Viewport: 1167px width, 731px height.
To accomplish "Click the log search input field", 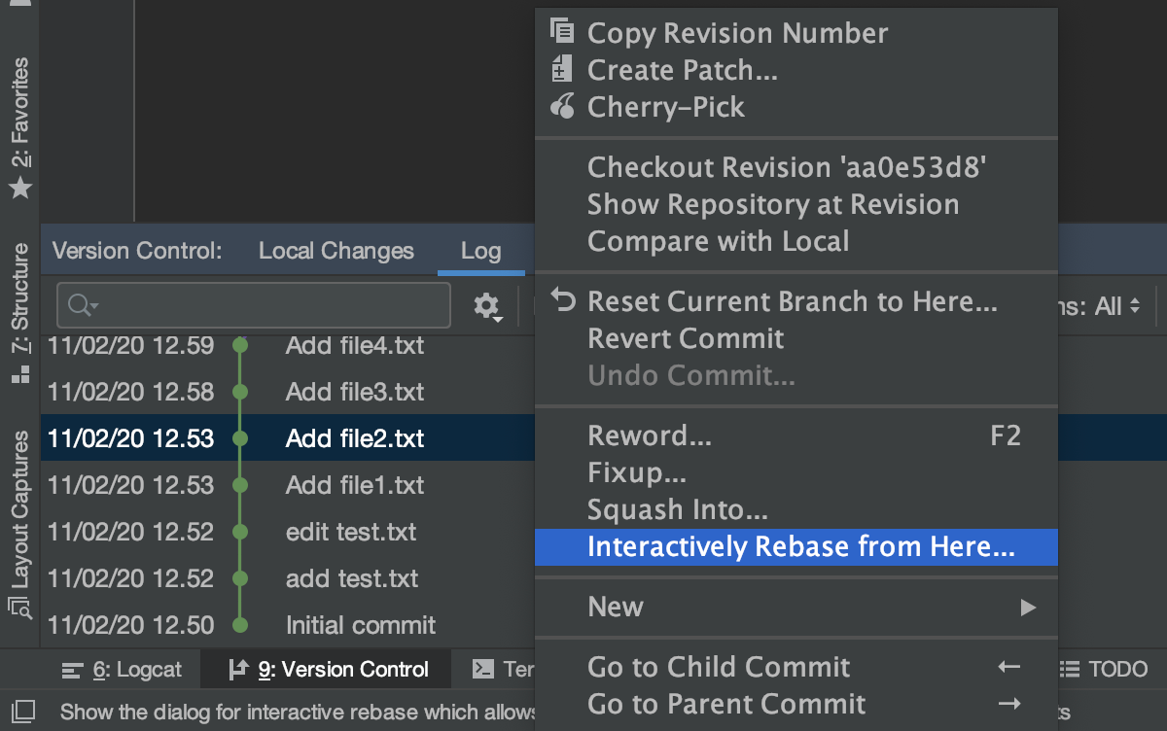I will [254, 305].
